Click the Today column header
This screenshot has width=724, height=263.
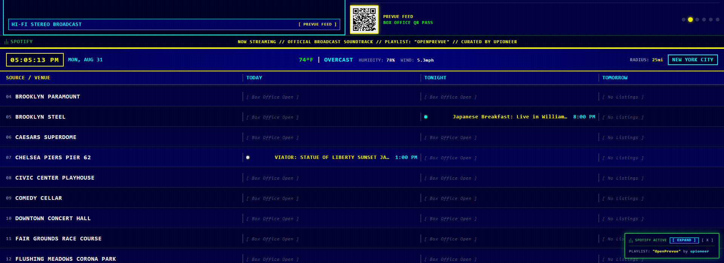(x=254, y=78)
